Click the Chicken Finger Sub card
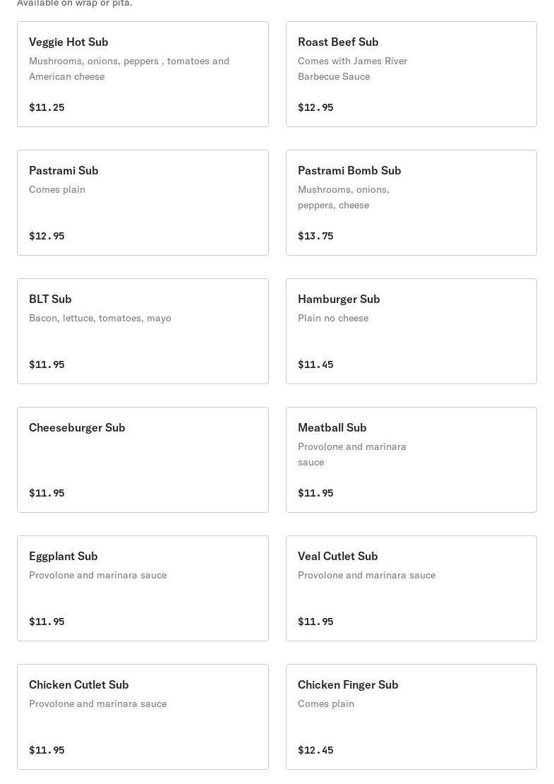This screenshot has width=554, height=784. [411, 717]
